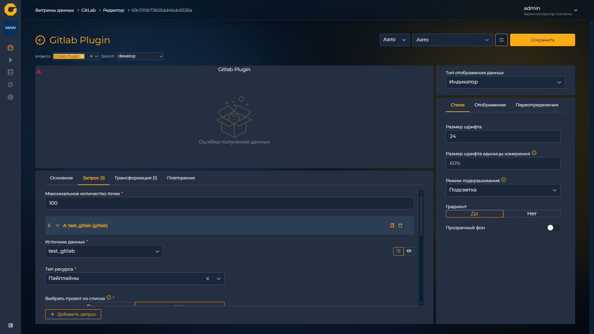Click Максимальное количество точек field
The height and width of the screenshot is (334, 594).
coord(230,203)
